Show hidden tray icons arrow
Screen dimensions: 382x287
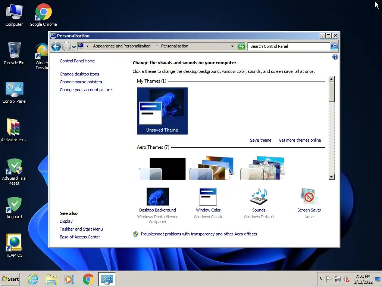click(x=320, y=279)
